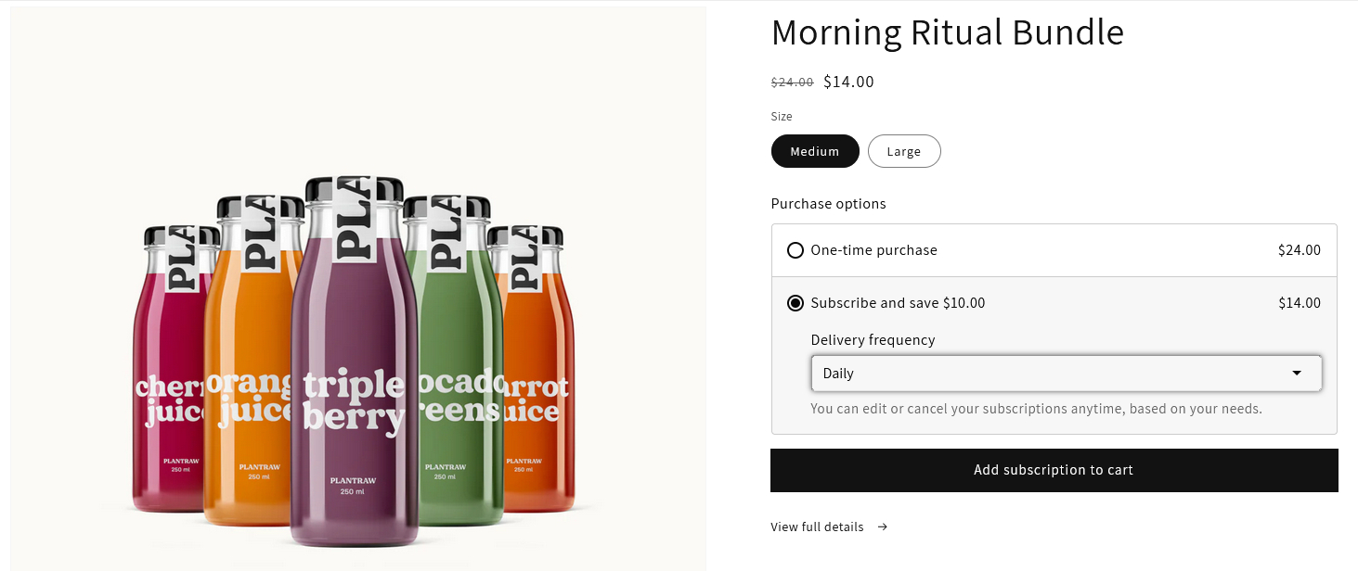
Task: Click the Size label above the options
Action: point(781,116)
